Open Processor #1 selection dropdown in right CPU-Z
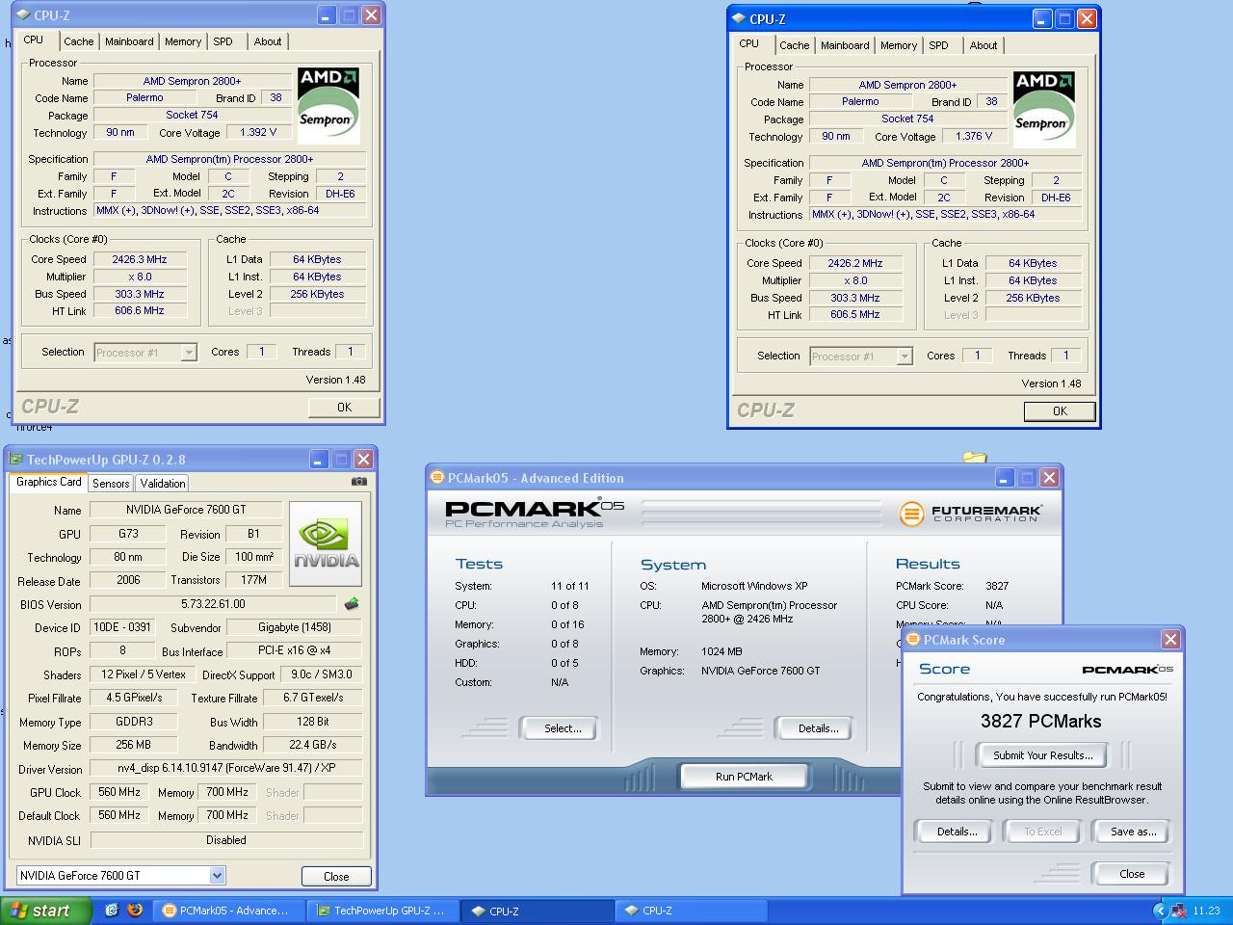 pos(861,357)
